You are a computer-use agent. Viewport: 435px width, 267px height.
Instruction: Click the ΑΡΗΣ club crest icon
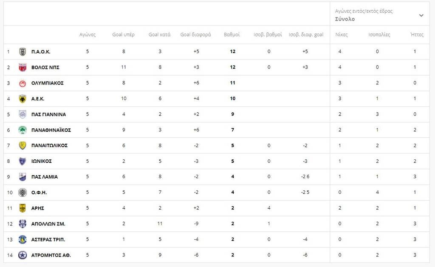pos(23,208)
